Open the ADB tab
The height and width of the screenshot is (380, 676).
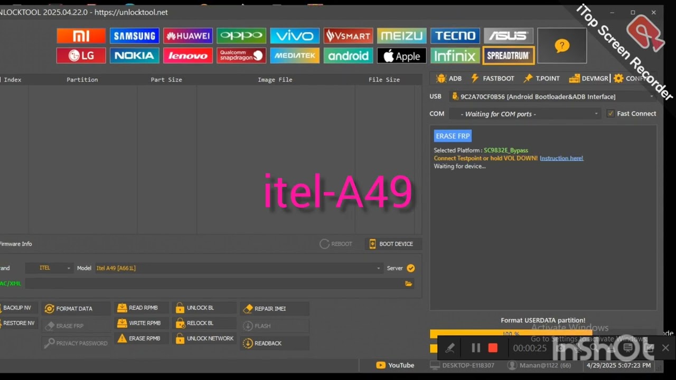coord(449,78)
